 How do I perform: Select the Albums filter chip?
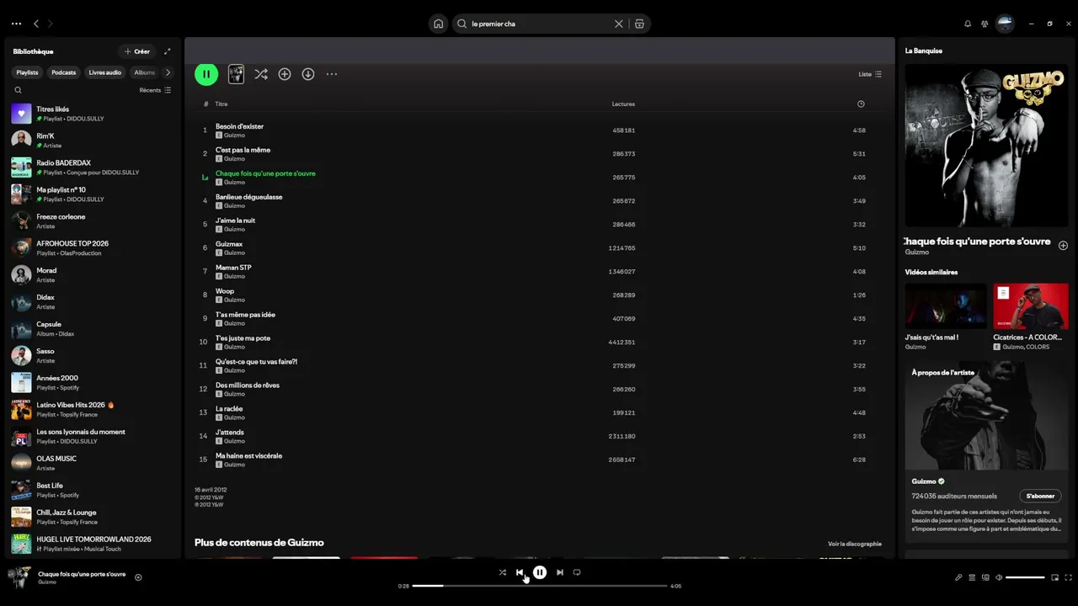click(x=144, y=72)
